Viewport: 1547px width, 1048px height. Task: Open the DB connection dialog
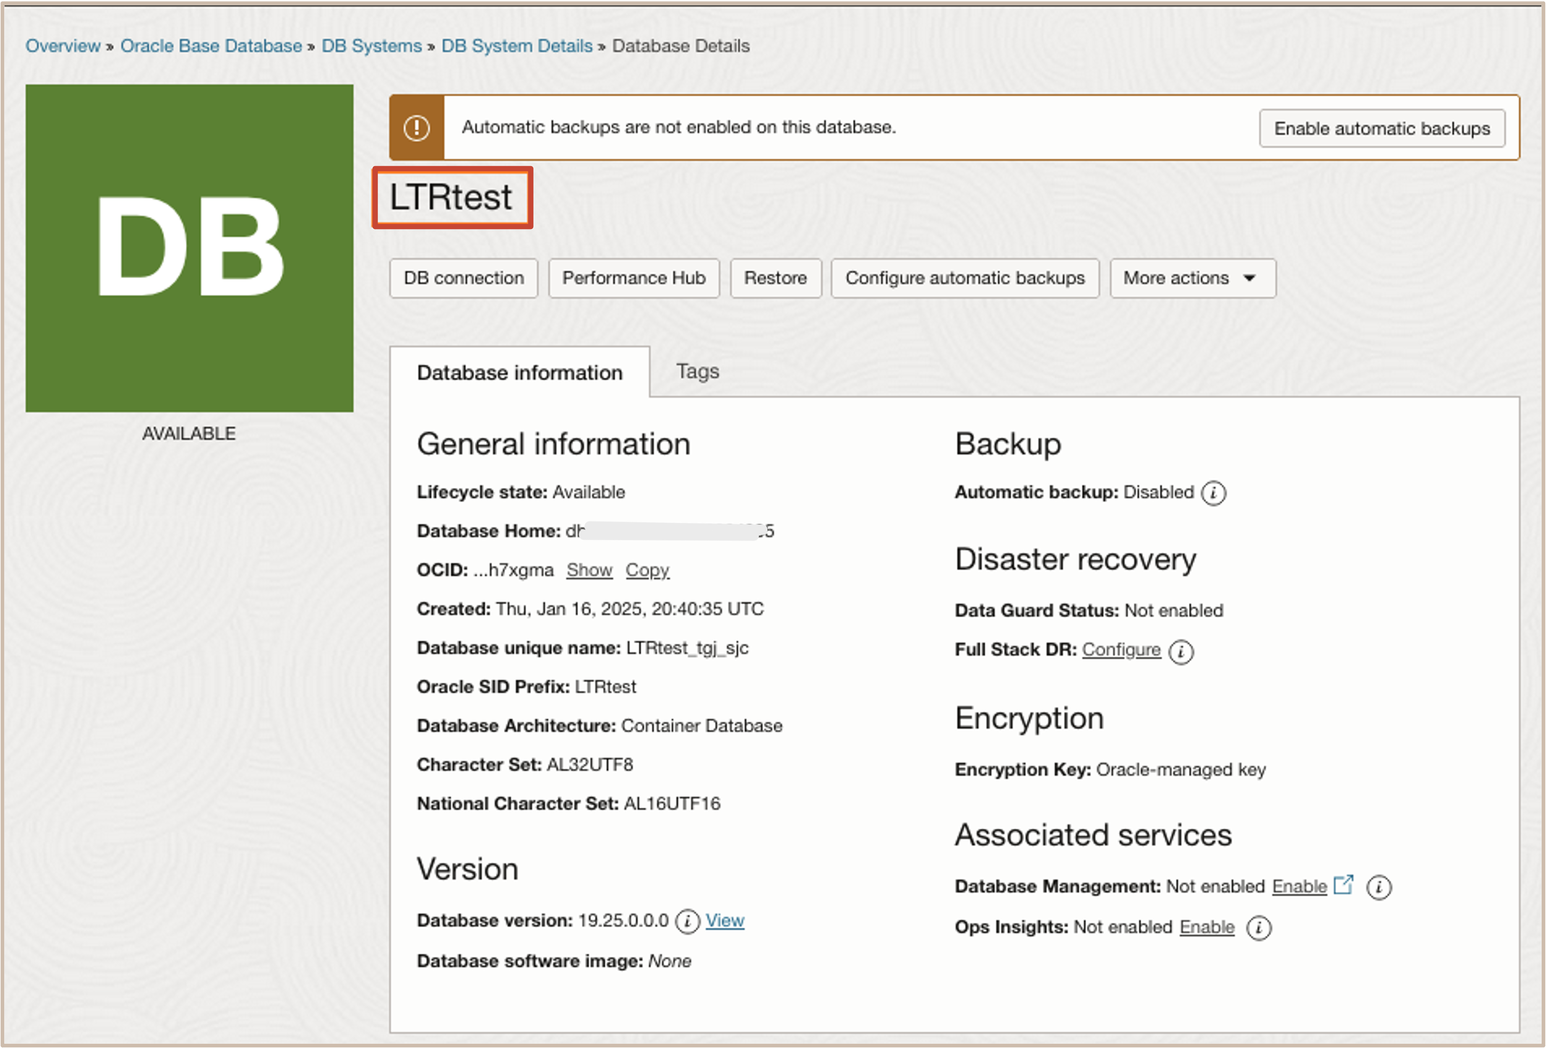coord(463,278)
